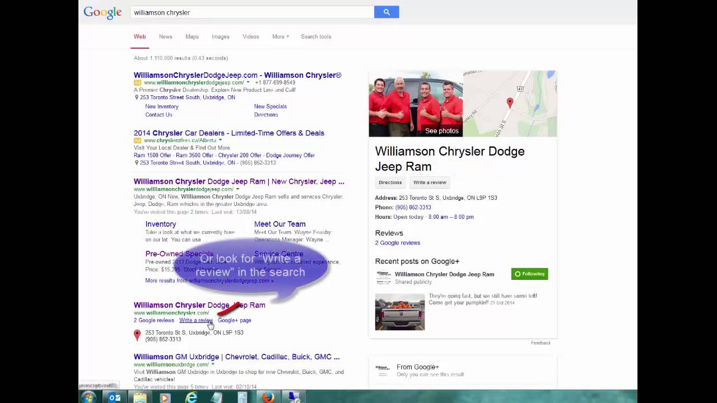Select the Web search tab
The height and width of the screenshot is (403, 717).
click(139, 36)
